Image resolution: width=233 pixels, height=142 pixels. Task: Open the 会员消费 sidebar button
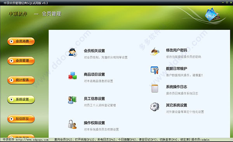21,41
